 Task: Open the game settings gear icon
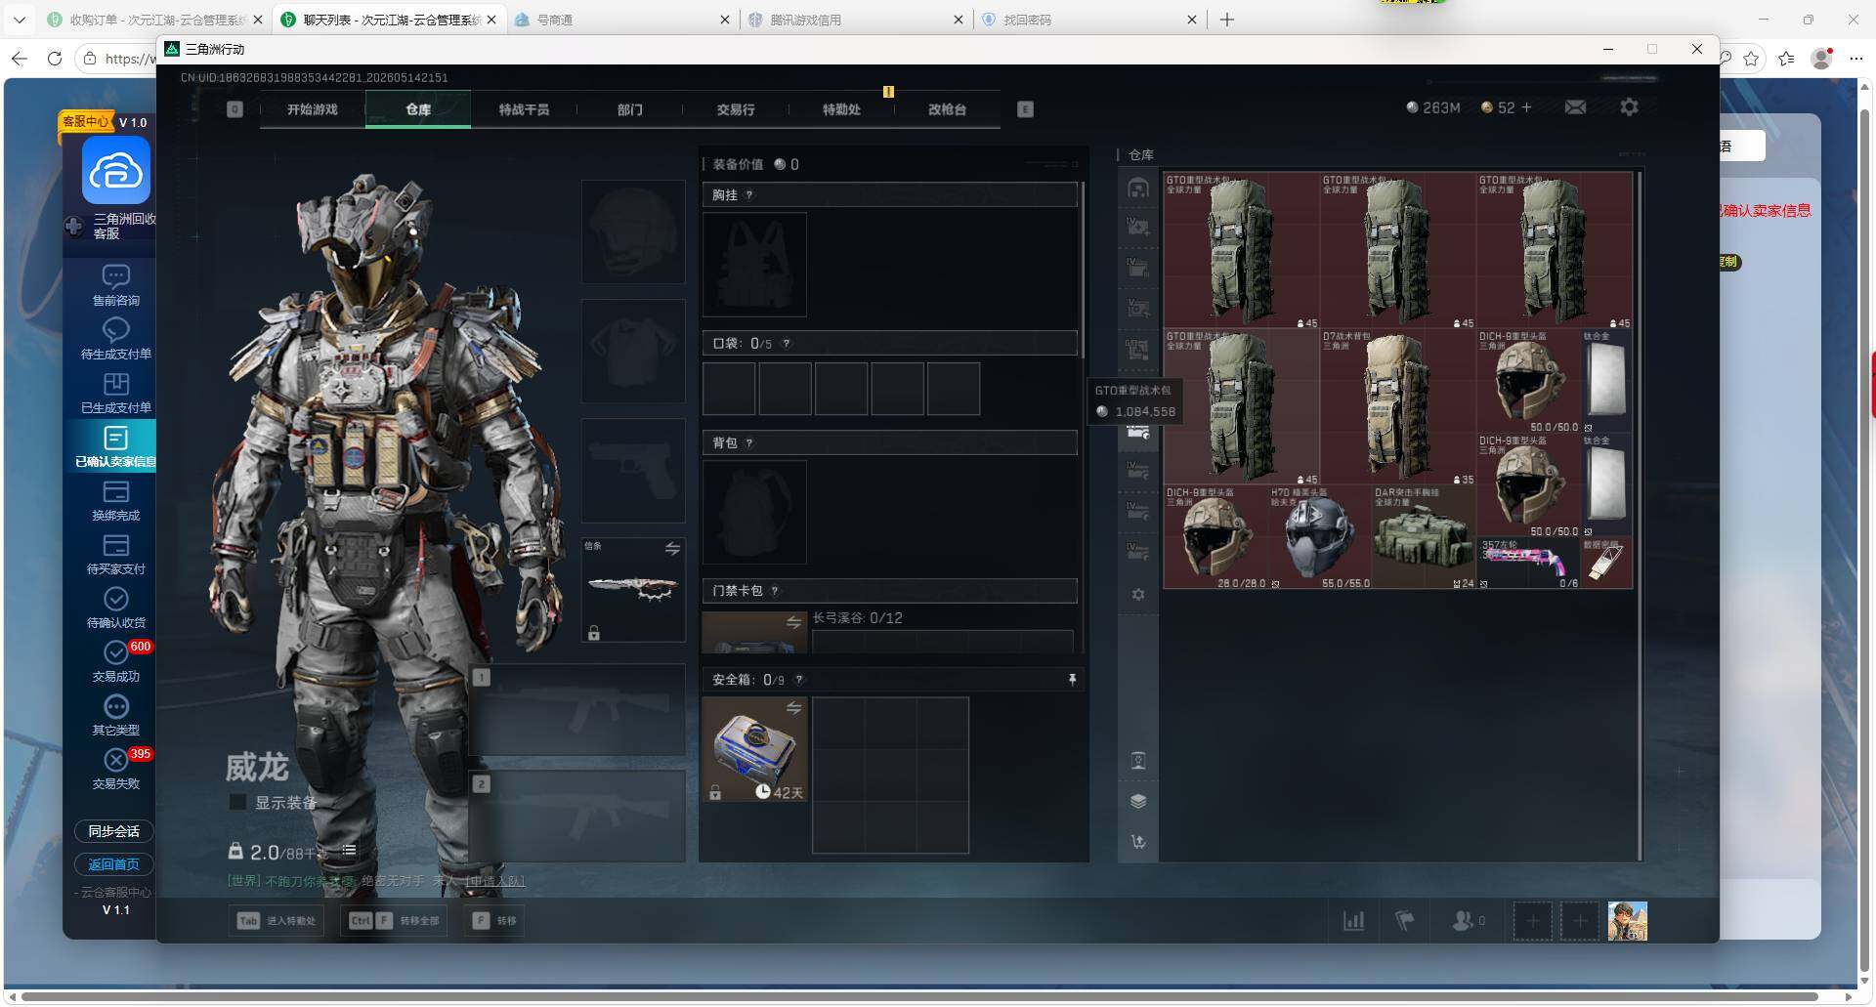pyautogui.click(x=1629, y=107)
